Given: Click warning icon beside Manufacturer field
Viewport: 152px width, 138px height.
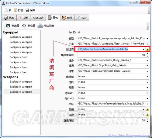Looking at the screenshot, I should click(x=147, y=50).
